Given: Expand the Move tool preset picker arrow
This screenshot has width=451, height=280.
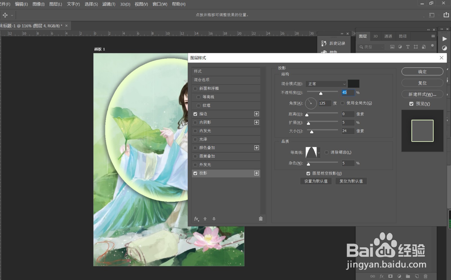Looking at the screenshot, I should pos(12,15).
